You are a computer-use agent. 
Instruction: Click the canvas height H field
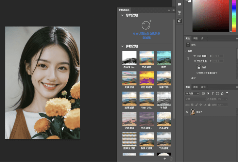202,61
